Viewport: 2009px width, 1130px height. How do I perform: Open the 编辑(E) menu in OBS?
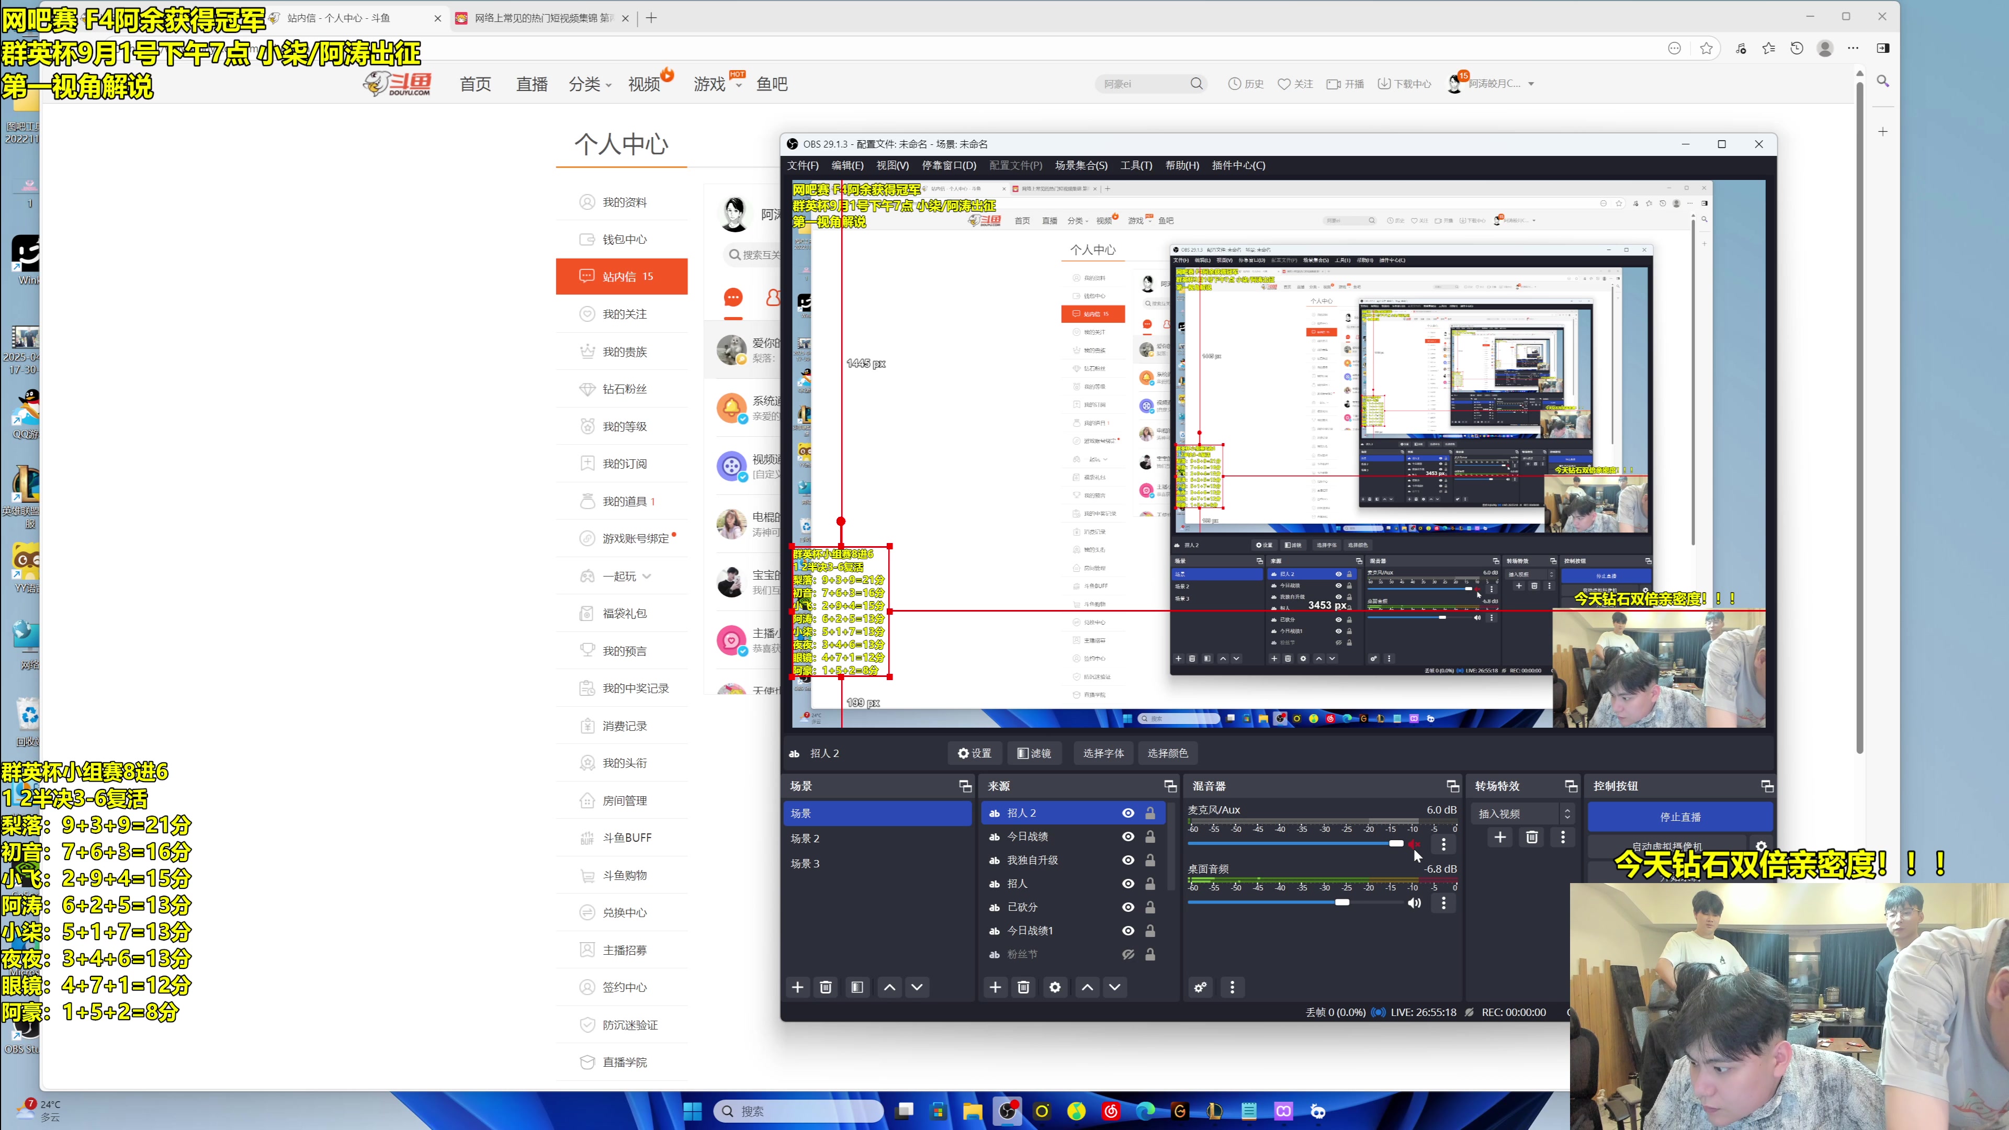847,165
